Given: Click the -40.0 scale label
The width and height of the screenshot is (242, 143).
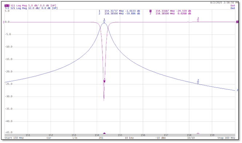Looking at the screenshot, I should pos(8,121).
